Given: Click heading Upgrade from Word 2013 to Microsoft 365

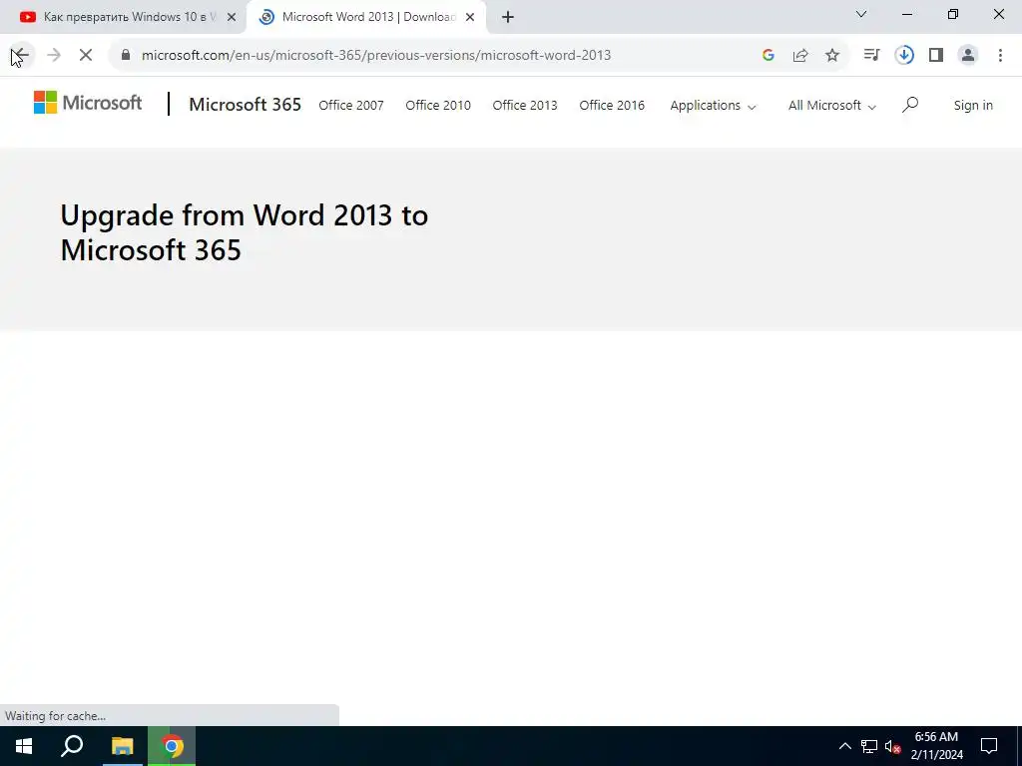Looking at the screenshot, I should click(245, 232).
